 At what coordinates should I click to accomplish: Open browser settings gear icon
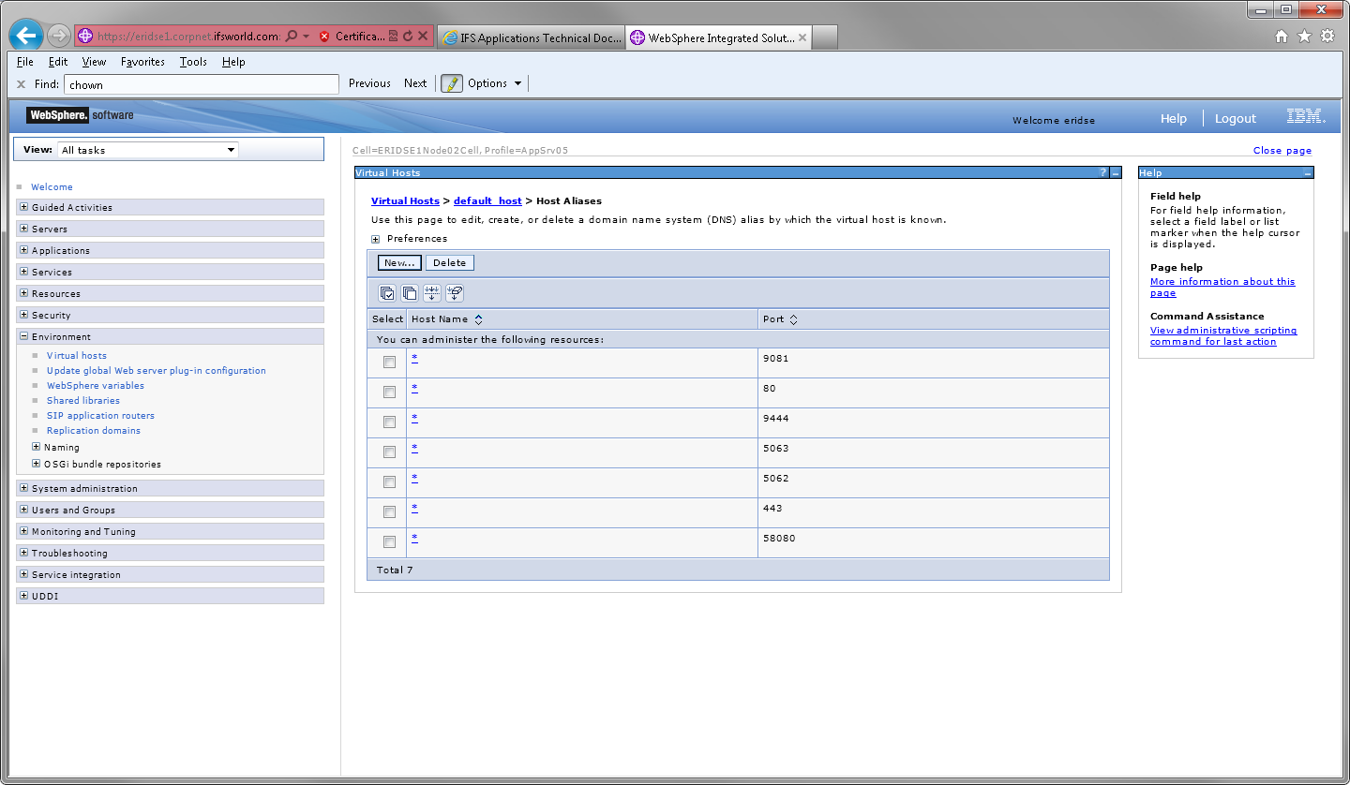tap(1327, 35)
